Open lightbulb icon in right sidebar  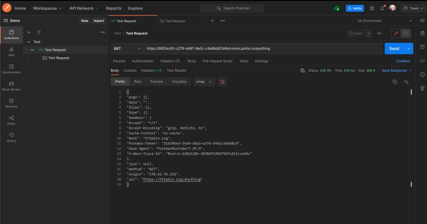tap(422, 88)
